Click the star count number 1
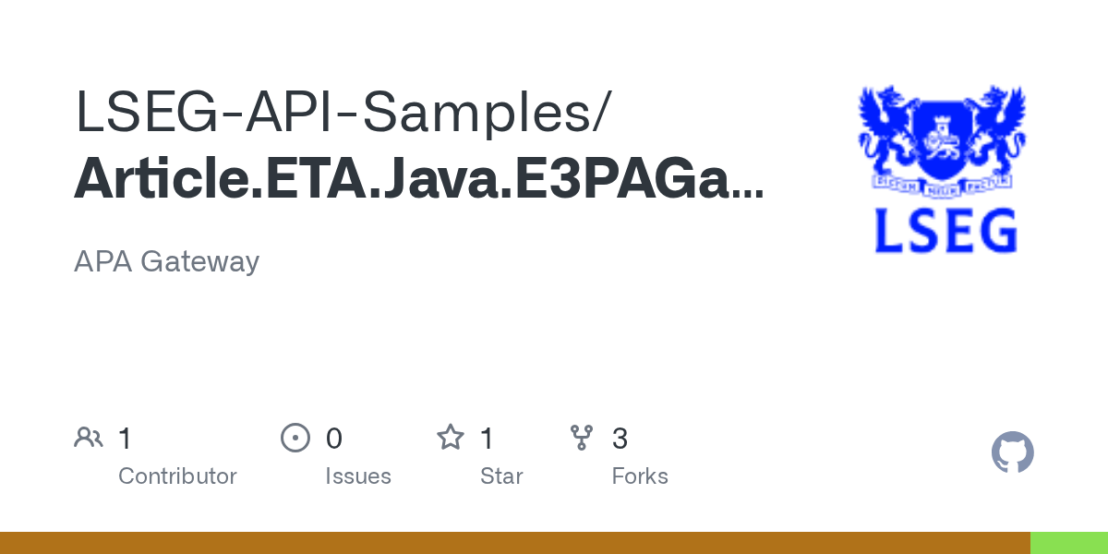This screenshot has height=554, width=1108. click(x=488, y=439)
